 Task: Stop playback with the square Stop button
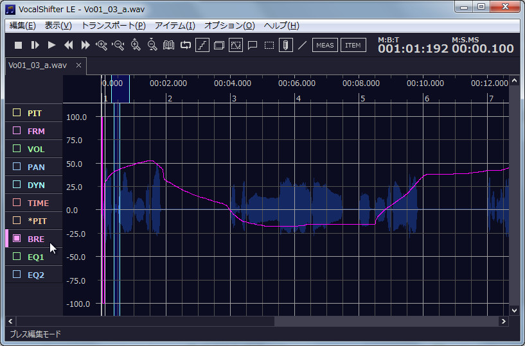(x=19, y=45)
